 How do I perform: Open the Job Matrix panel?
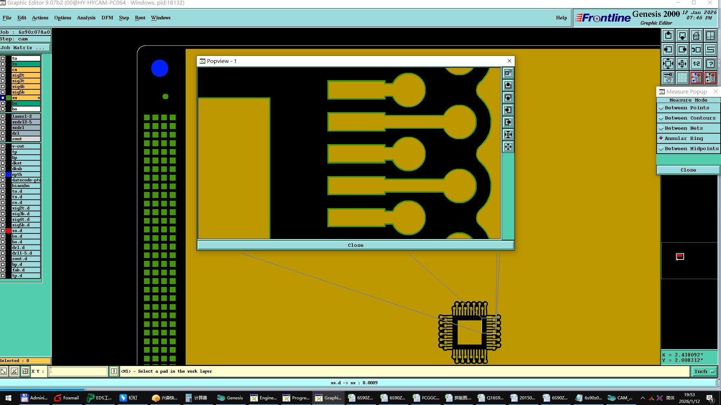(25, 48)
